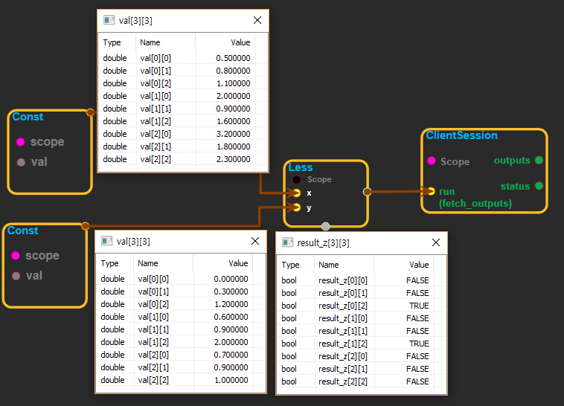Image resolution: width=564 pixels, height=406 pixels.
Task: Close the result_z[3][3] window
Action: point(436,242)
